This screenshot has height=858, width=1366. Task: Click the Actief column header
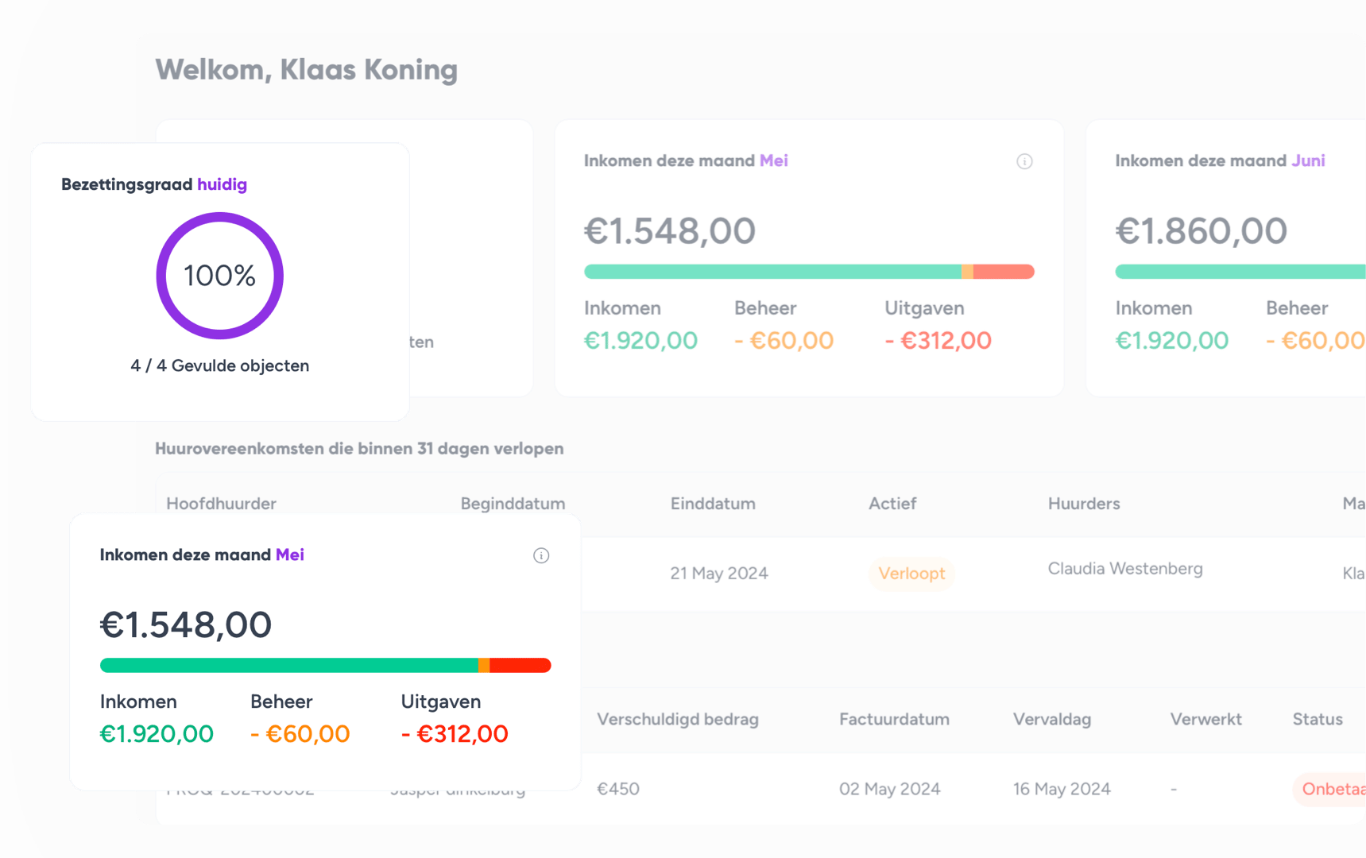point(892,504)
